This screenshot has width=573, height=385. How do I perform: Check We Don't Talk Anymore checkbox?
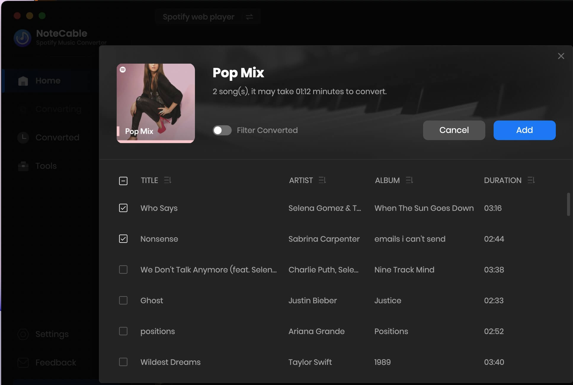pyautogui.click(x=123, y=269)
